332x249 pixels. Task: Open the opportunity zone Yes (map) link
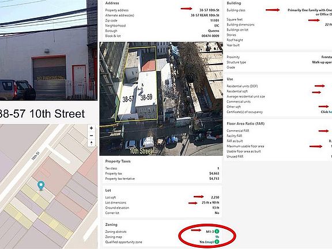click(206, 242)
